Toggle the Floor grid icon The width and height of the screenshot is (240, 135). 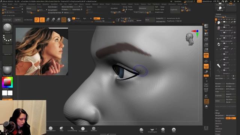[206, 61]
